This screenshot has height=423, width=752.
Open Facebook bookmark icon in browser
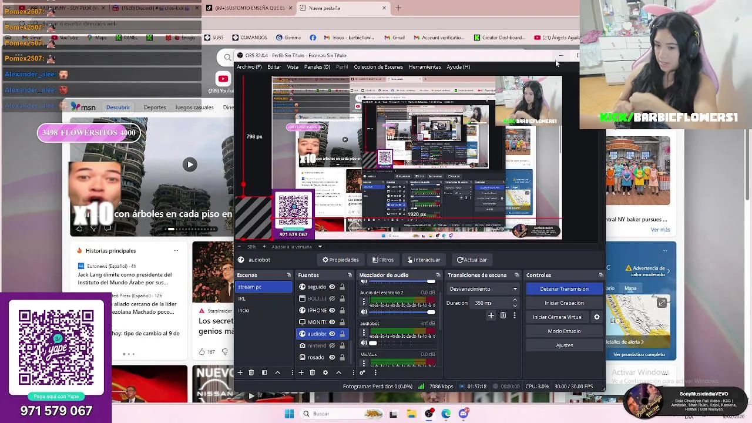click(x=313, y=38)
